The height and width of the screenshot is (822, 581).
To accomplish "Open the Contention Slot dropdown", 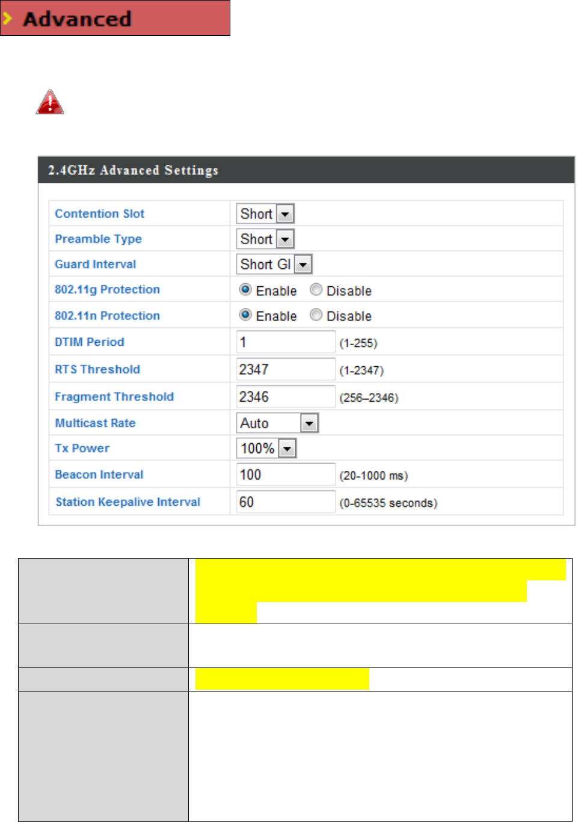I will (265, 213).
